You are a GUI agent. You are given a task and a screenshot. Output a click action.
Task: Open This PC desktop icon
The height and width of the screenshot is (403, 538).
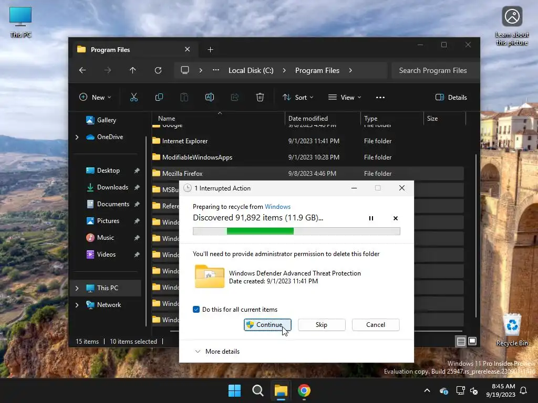click(x=20, y=22)
